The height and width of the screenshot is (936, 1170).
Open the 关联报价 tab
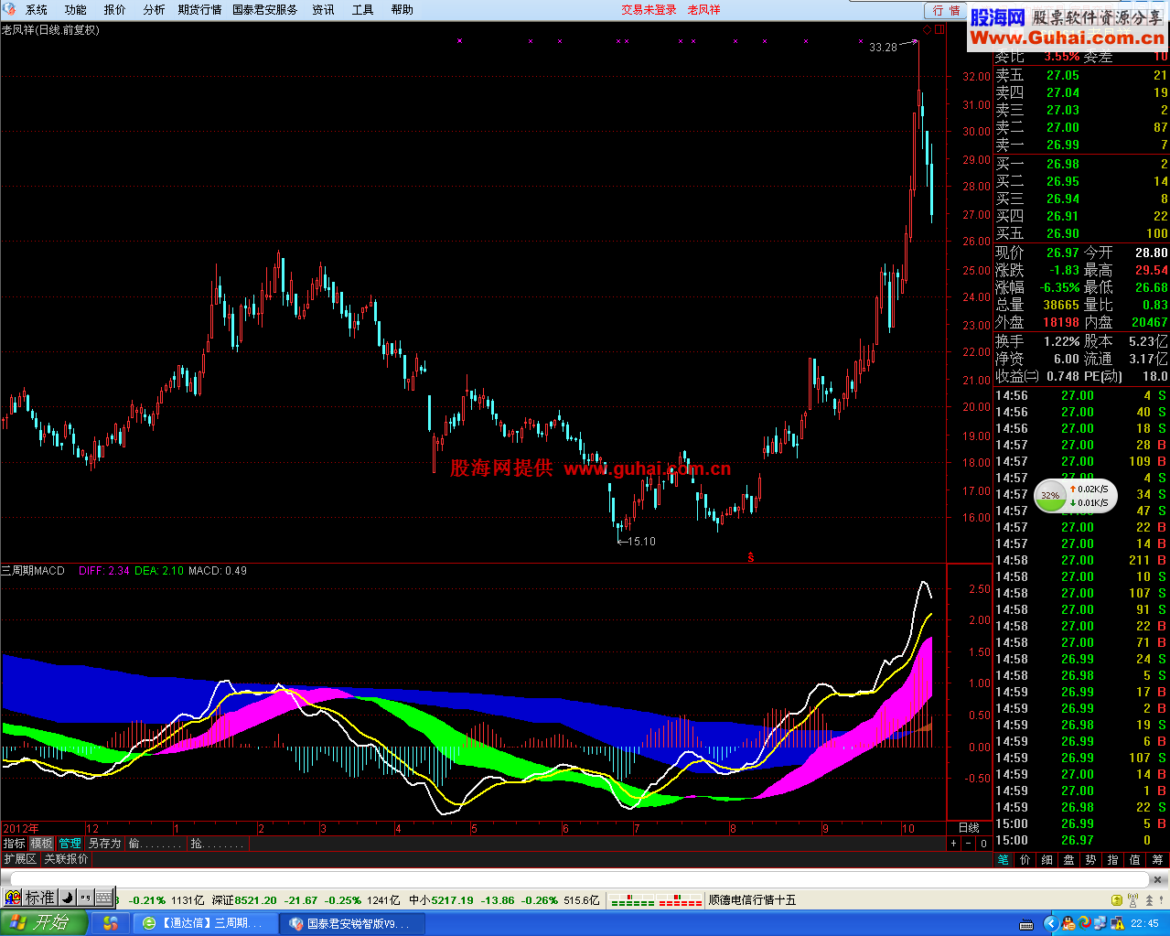pyautogui.click(x=66, y=858)
